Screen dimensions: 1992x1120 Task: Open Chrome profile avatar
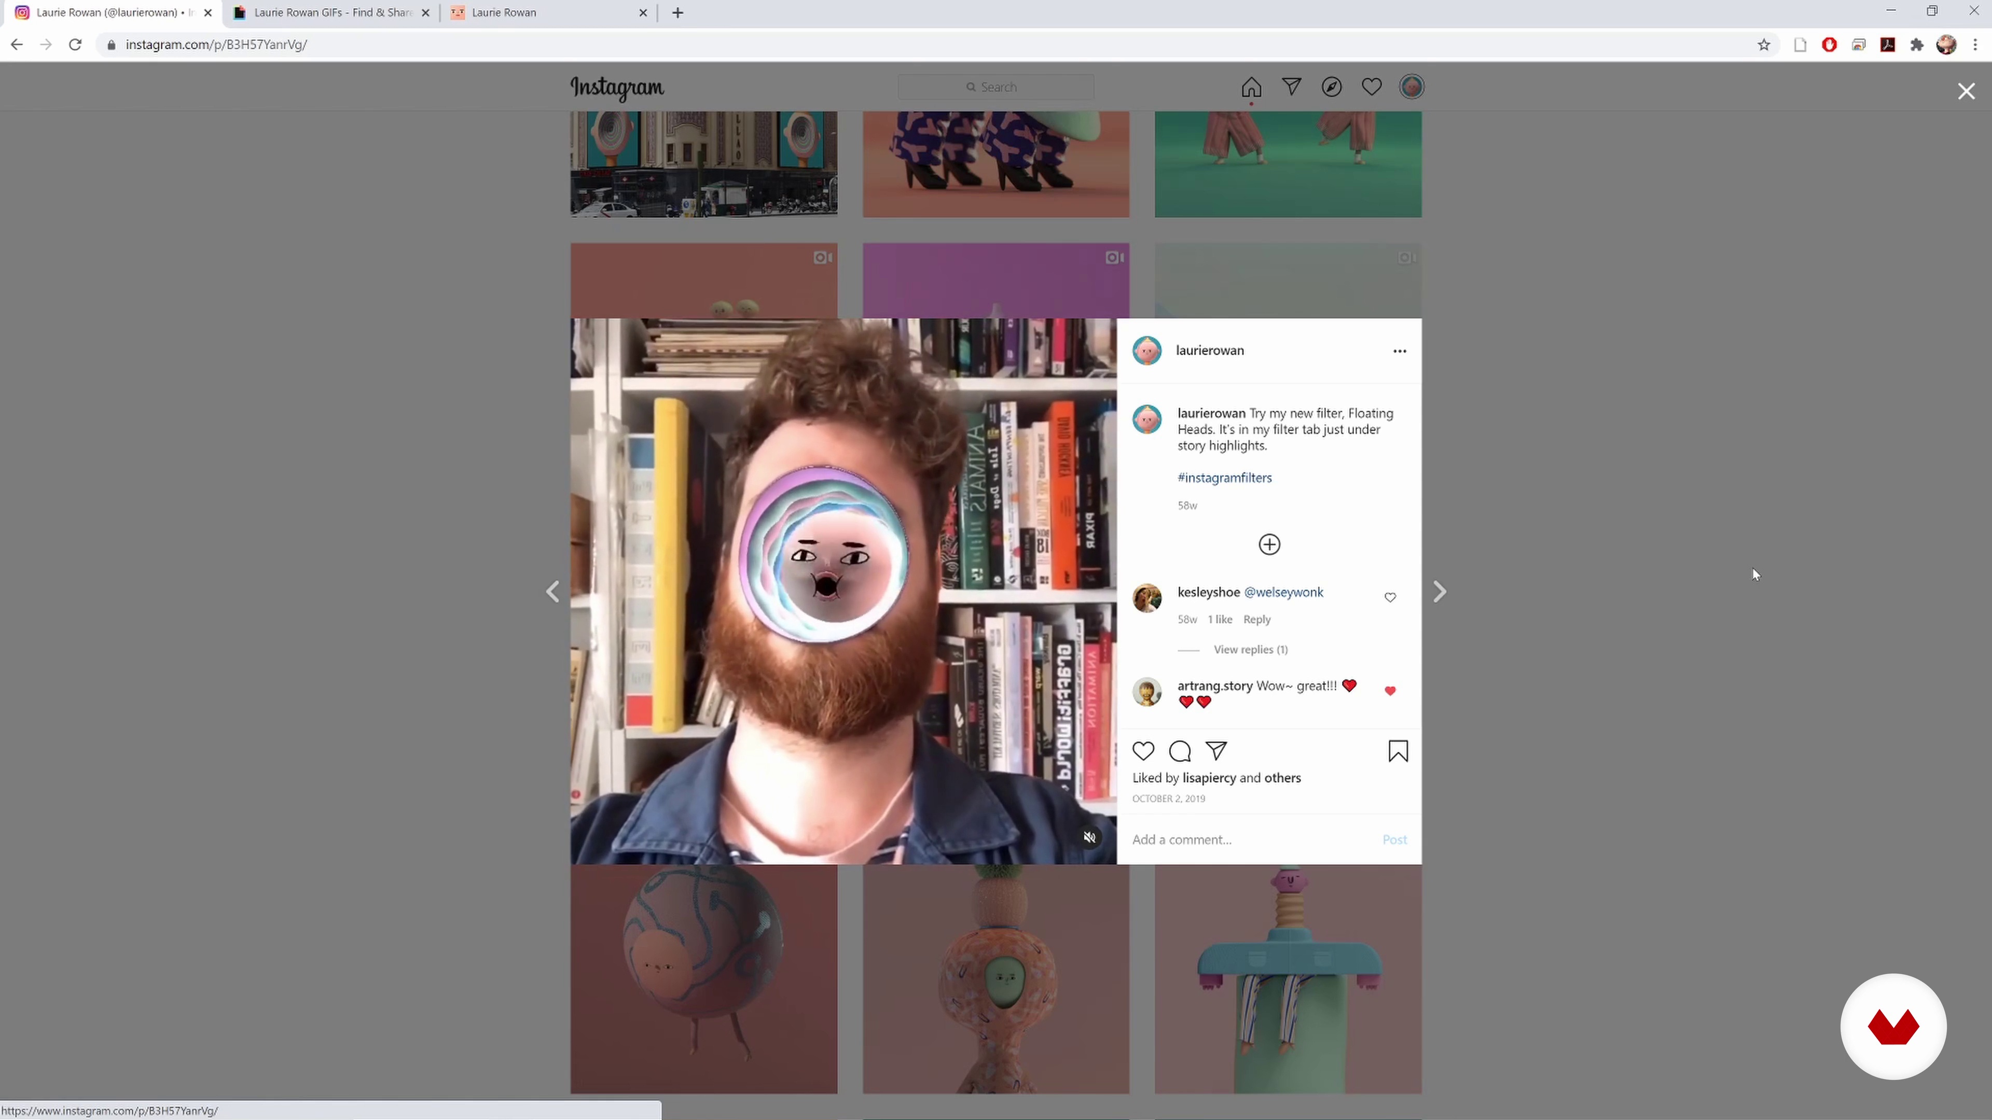pos(1946,45)
